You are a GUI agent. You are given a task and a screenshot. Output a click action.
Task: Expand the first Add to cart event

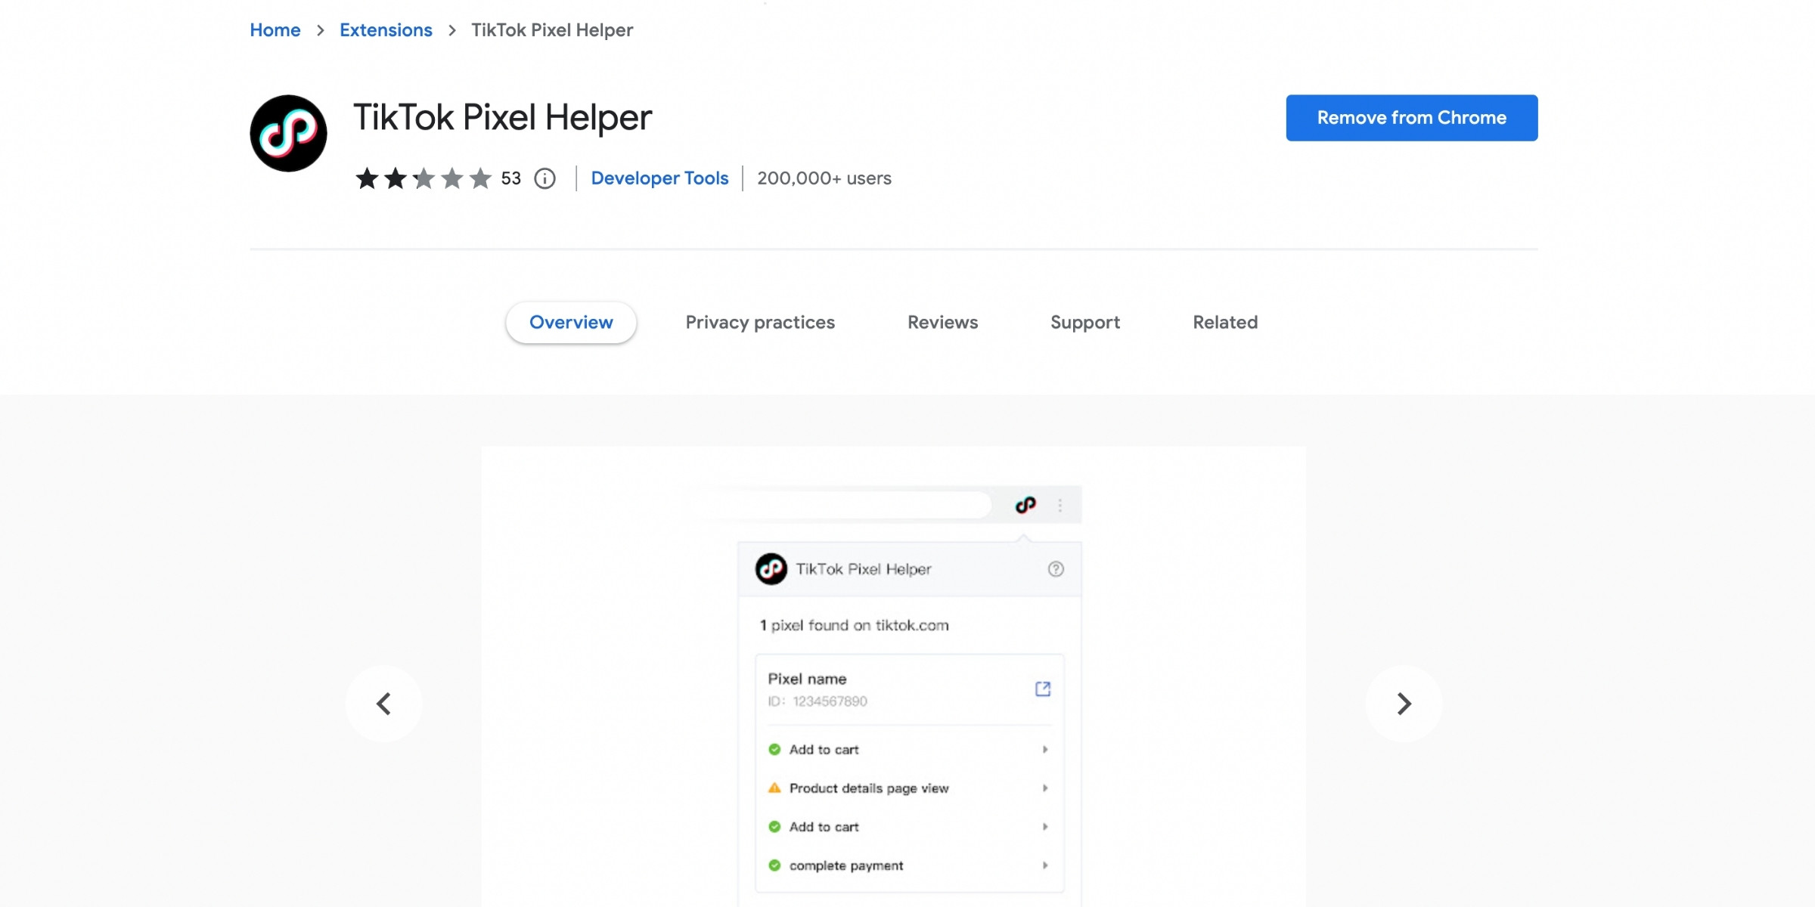pyautogui.click(x=1044, y=750)
